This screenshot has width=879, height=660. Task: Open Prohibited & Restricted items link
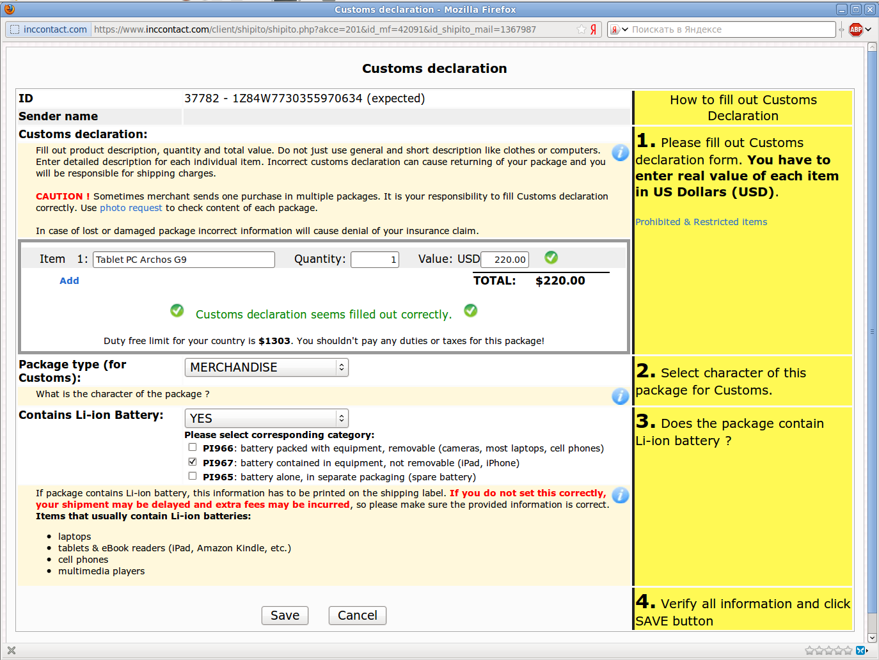(701, 222)
